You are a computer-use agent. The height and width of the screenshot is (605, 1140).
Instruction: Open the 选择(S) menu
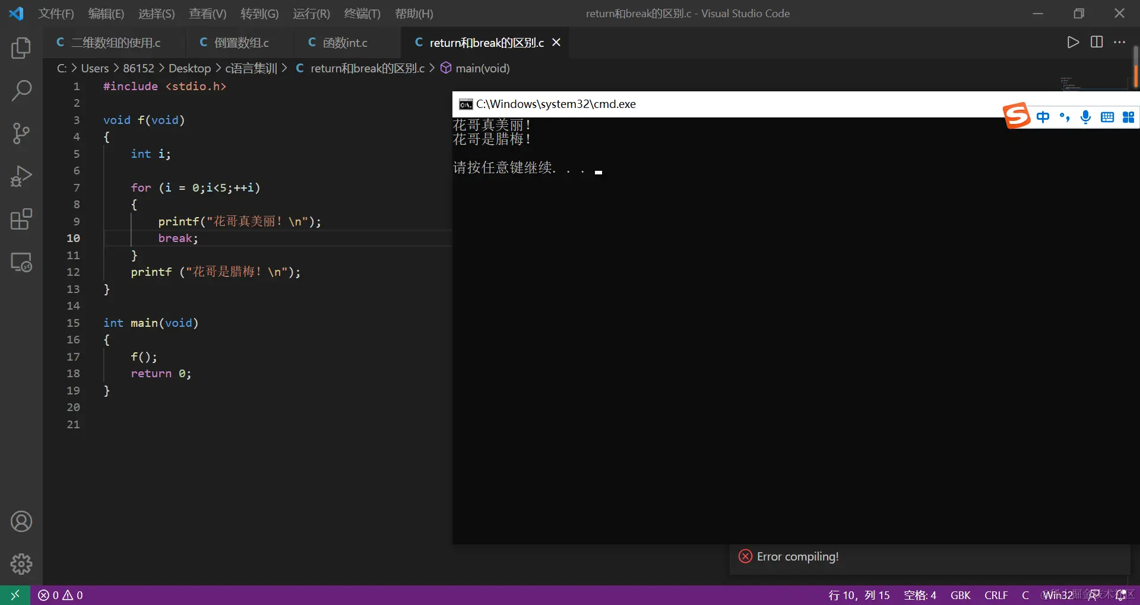tap(157, 13)
